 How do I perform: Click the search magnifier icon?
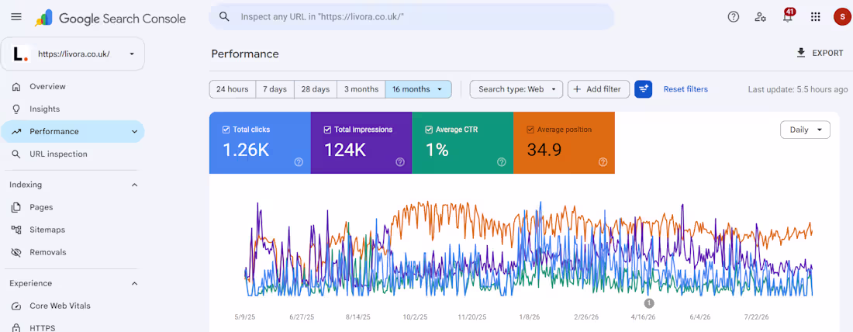coord(224,17)
